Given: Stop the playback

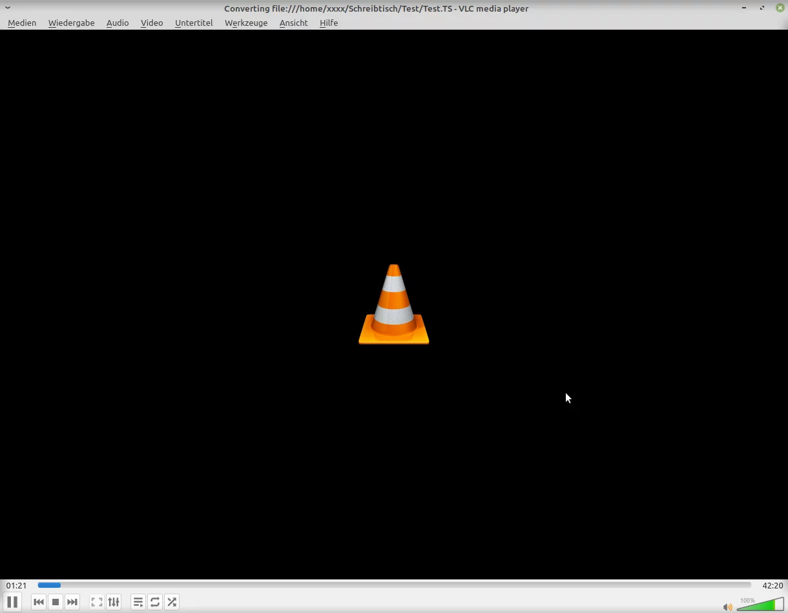Looking at the screenshot, I should pos(56,602).
